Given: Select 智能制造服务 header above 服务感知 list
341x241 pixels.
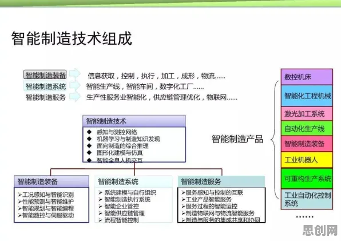Looking at the screenshot, I should tap(221, 181).
